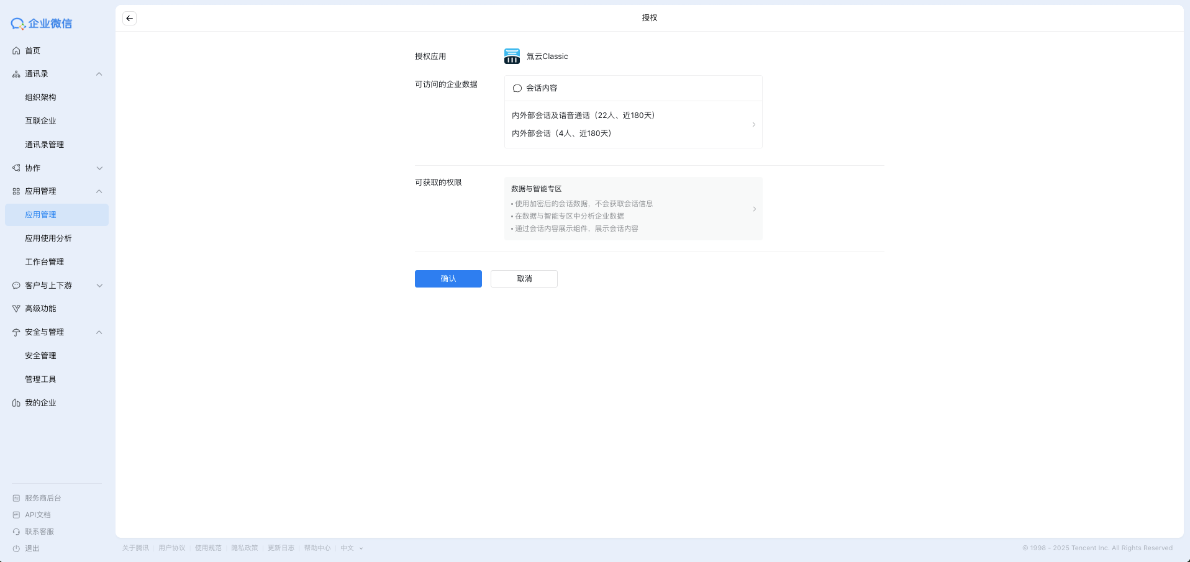Viewport: 1190px width, 562px height.
Task: Expand the 协作 section
Action: [x=99, y=168]
